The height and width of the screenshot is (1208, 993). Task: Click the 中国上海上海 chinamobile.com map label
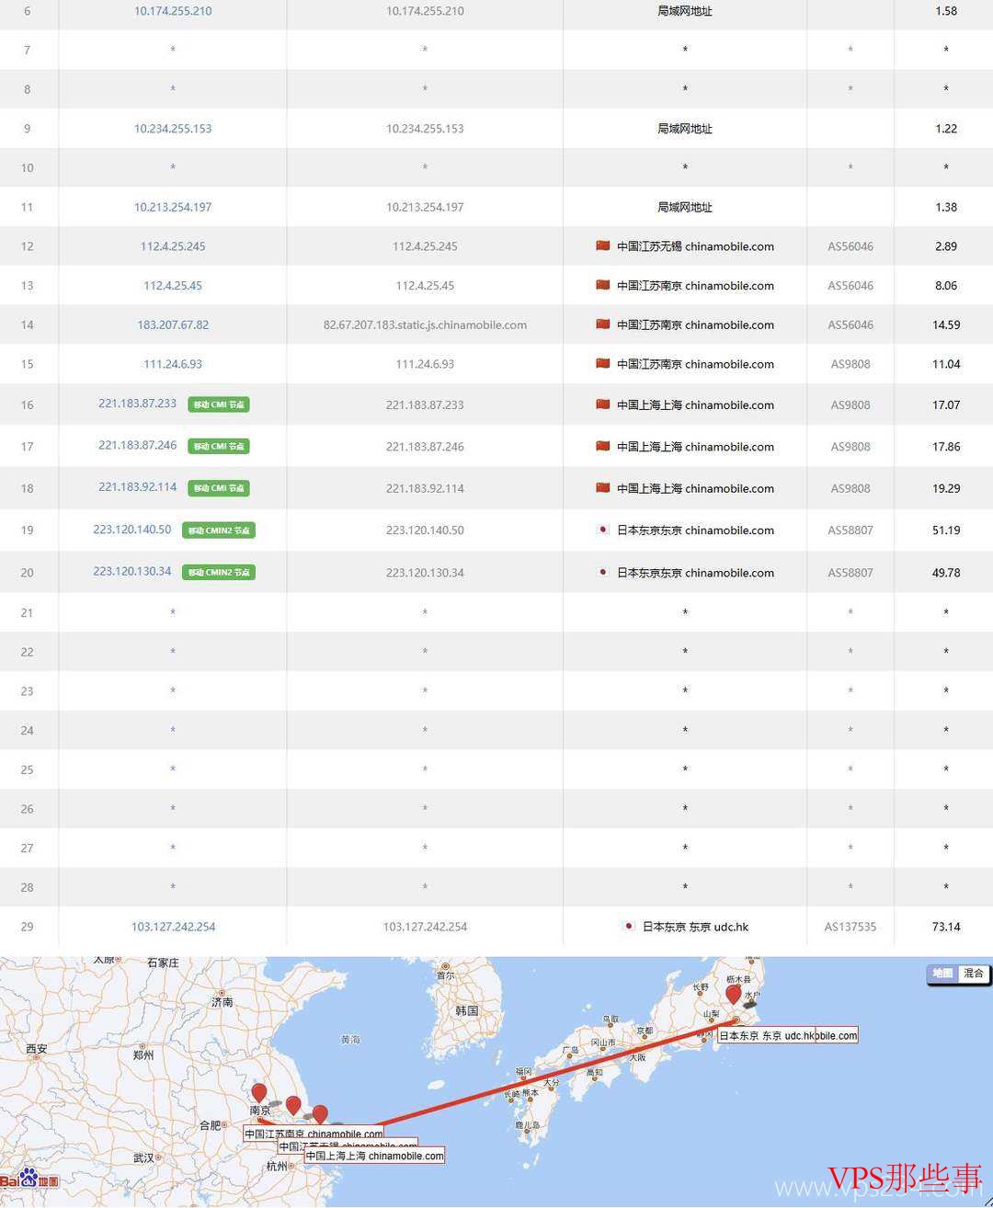click(x=374, y=1156)
